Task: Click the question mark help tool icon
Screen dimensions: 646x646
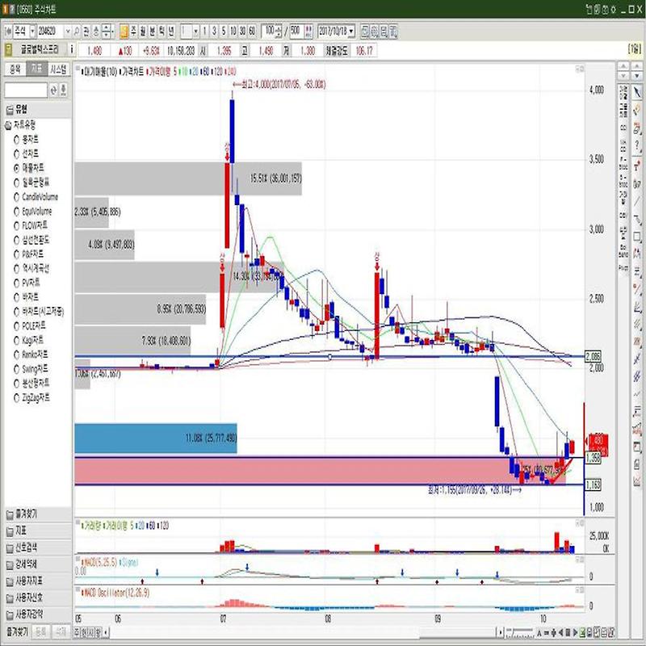Action: 637,146
